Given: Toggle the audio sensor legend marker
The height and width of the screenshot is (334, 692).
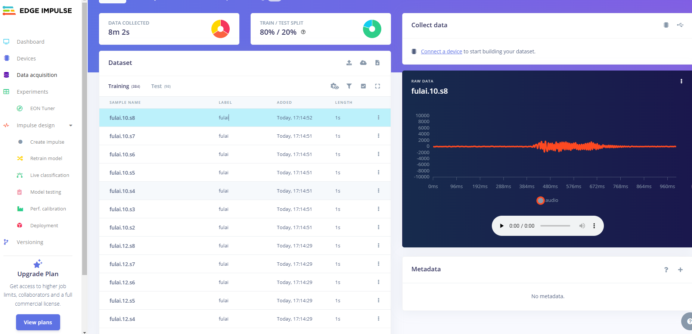Looking at the screenshot, I should 540,200.
